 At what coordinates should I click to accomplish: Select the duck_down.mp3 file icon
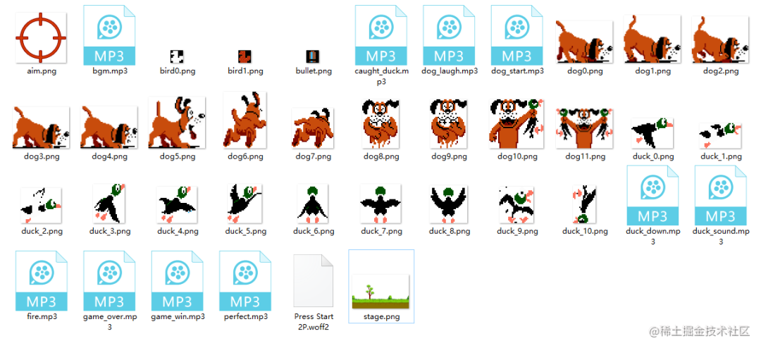(652, 195)
